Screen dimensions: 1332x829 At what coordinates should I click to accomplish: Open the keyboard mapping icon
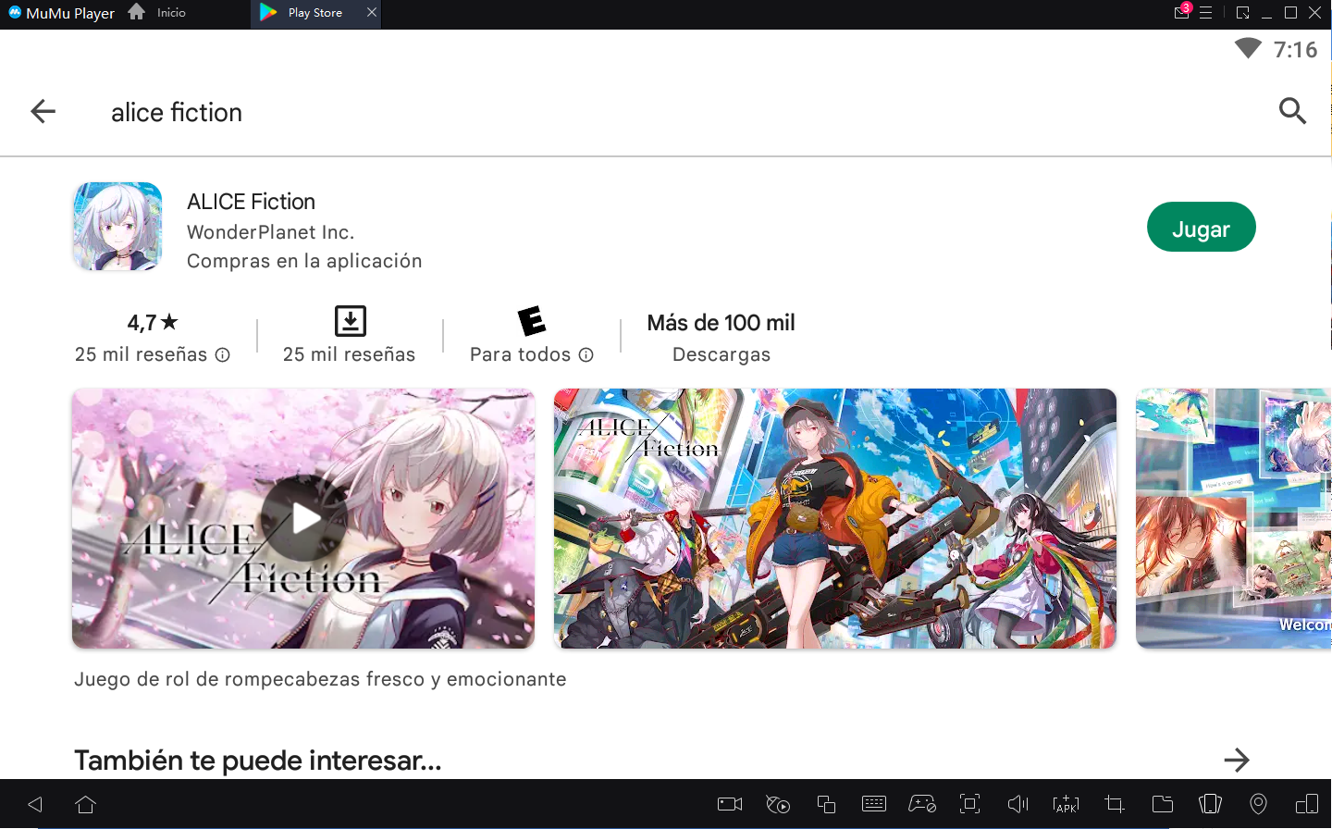[873, 804]
